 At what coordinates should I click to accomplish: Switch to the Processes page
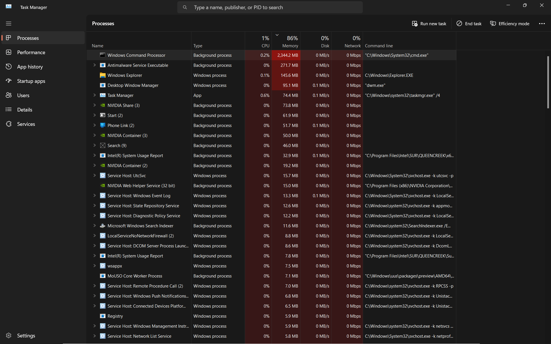click(28, 38)
